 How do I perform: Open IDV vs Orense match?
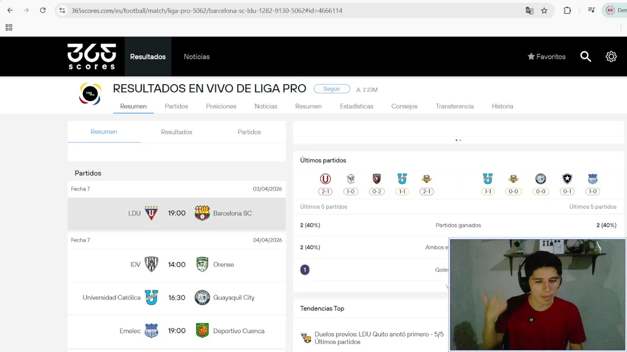pyautogui.click(x=176, y=264)
